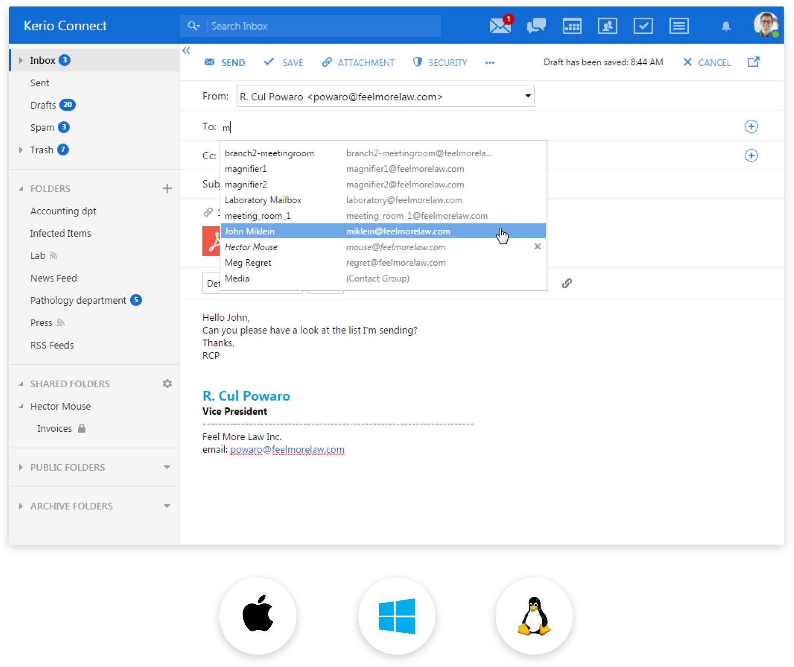This screenshot has width=794, height=667.
Task: Open the Notes icon in header
Action: 679,26
